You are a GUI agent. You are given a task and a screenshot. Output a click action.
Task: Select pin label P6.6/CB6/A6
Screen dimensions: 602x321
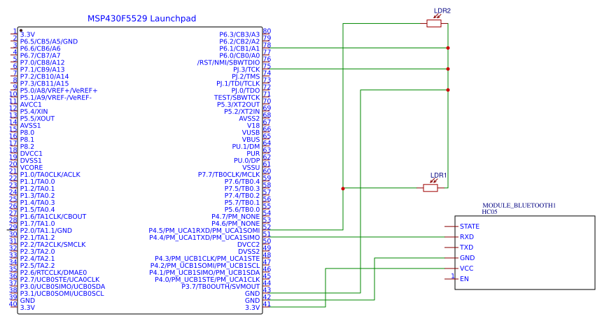pos(41,48)
